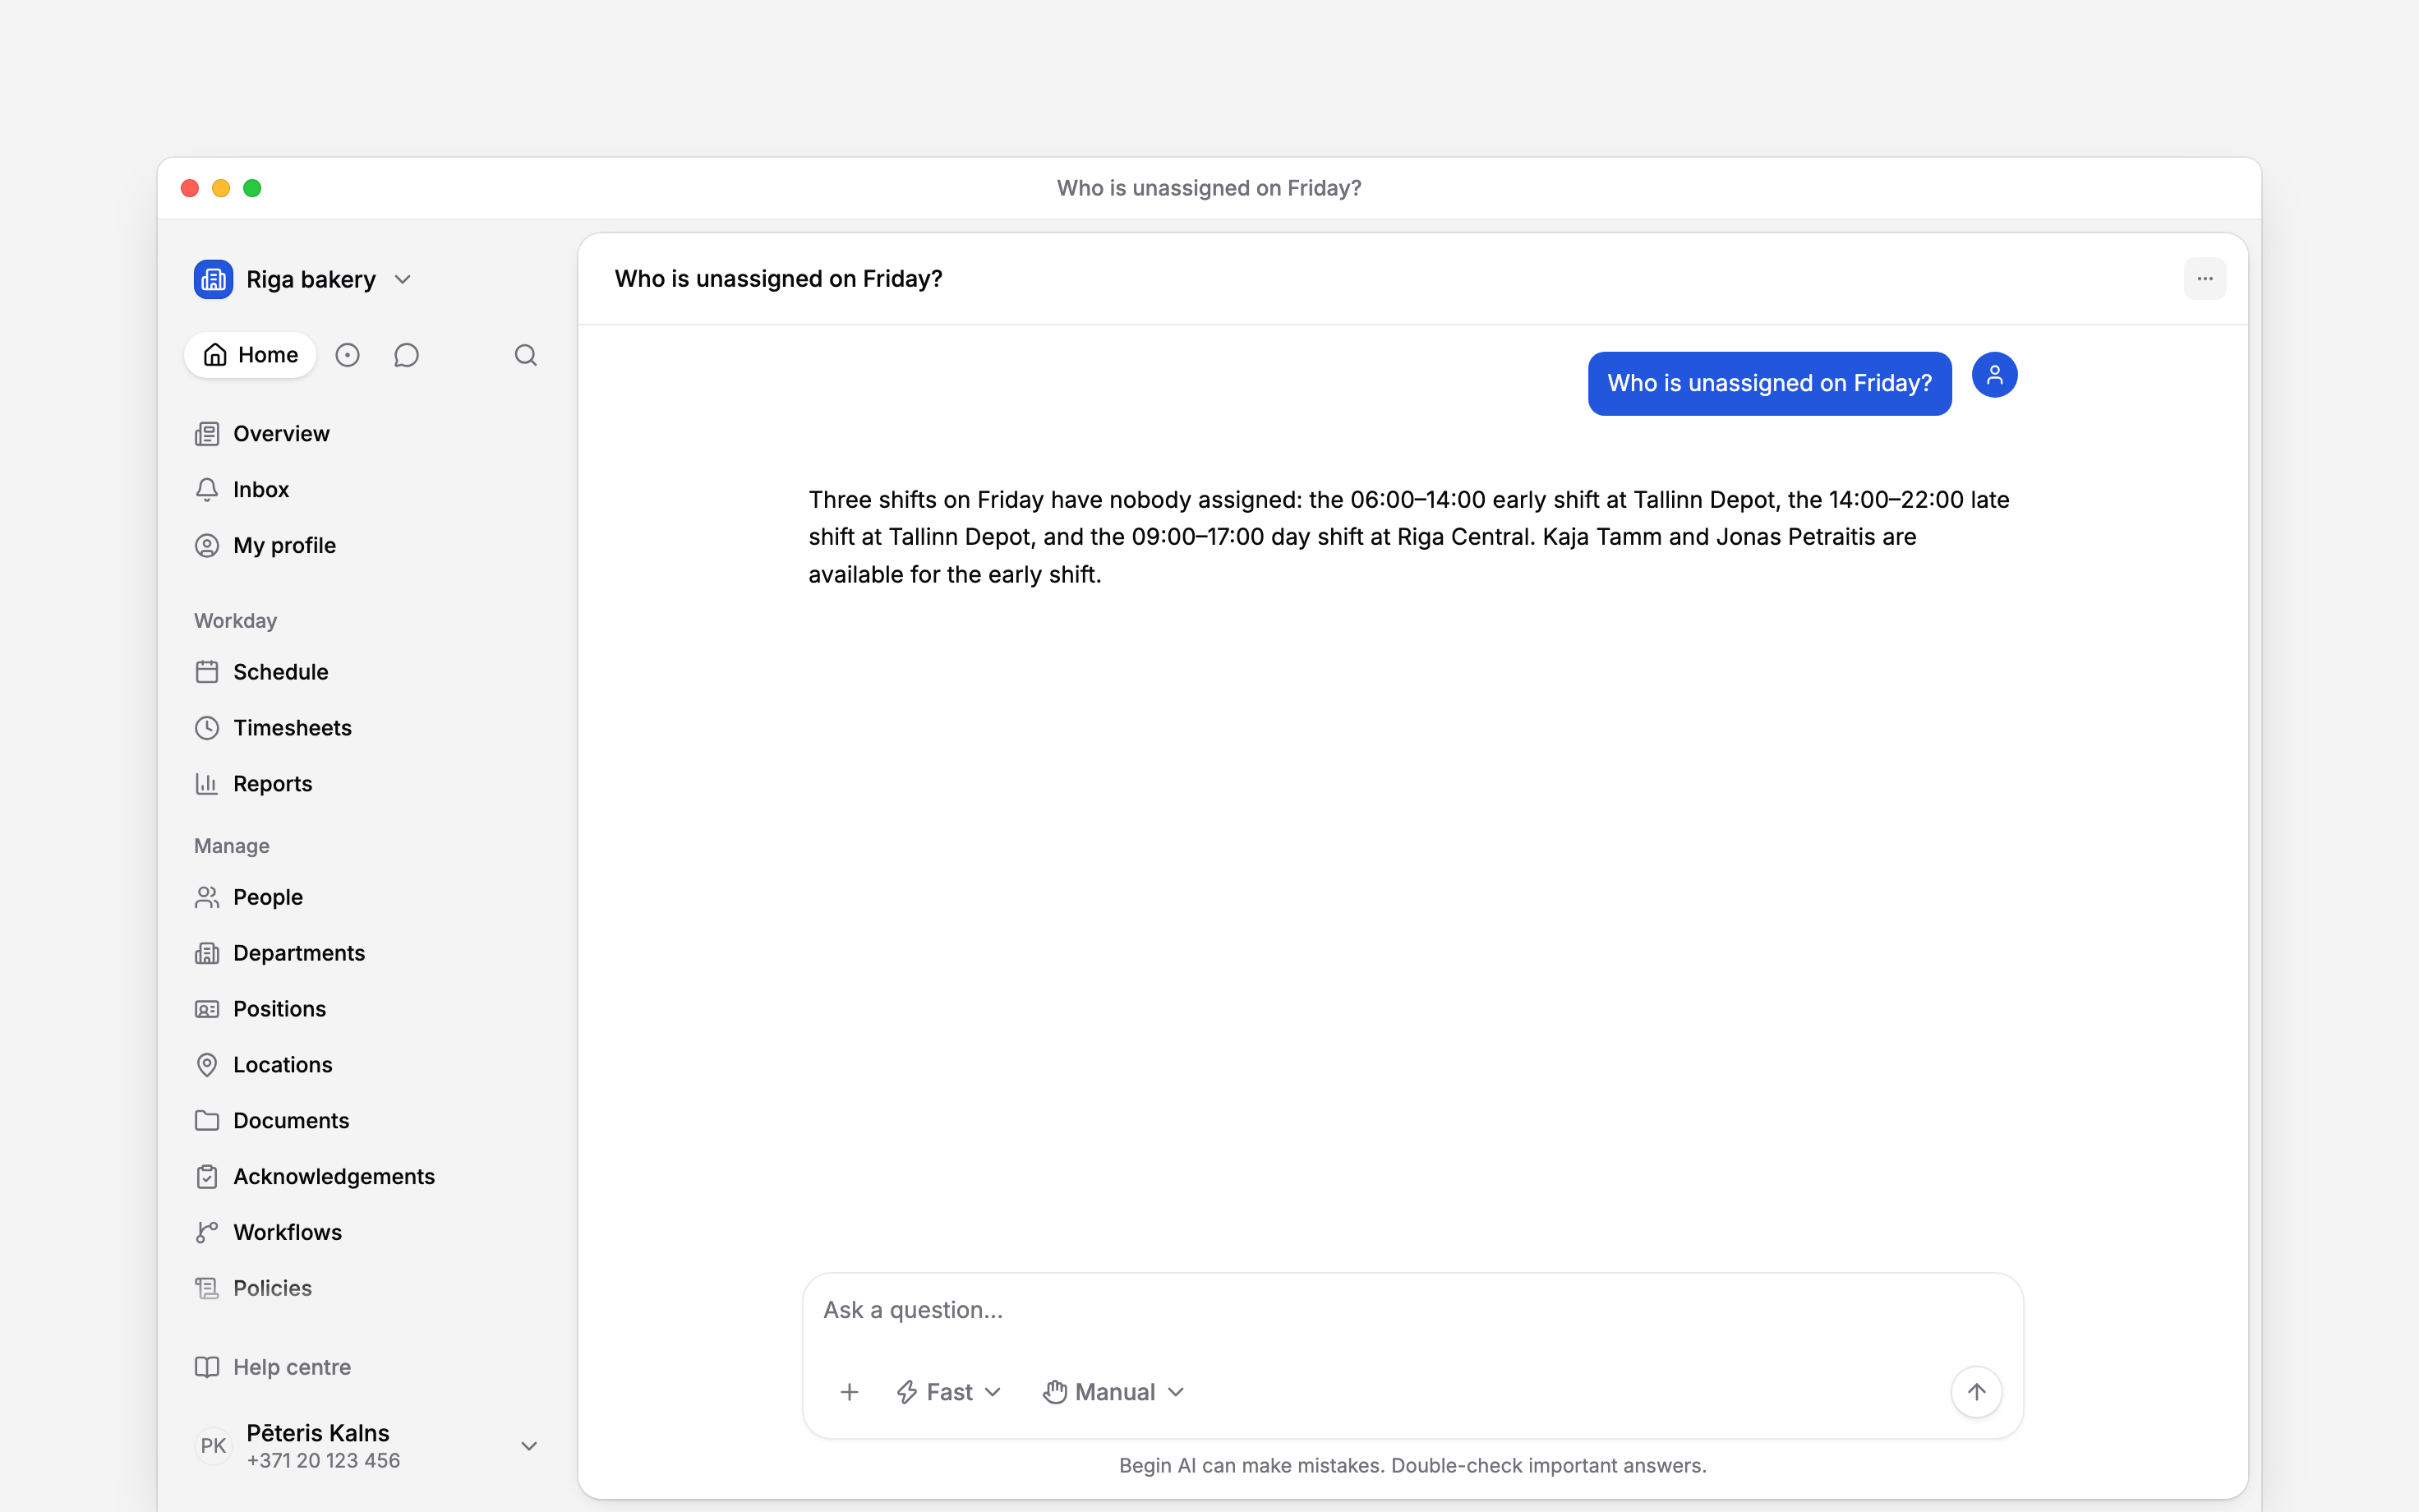Click 'Begin AI can make mistakes' disclaimer text

point(1412,1466)
